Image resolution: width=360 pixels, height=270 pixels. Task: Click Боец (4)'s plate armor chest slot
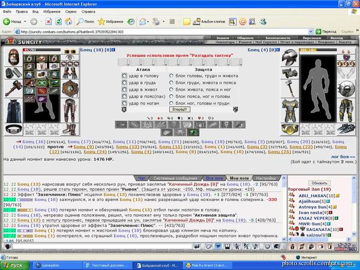pos(290,111)
